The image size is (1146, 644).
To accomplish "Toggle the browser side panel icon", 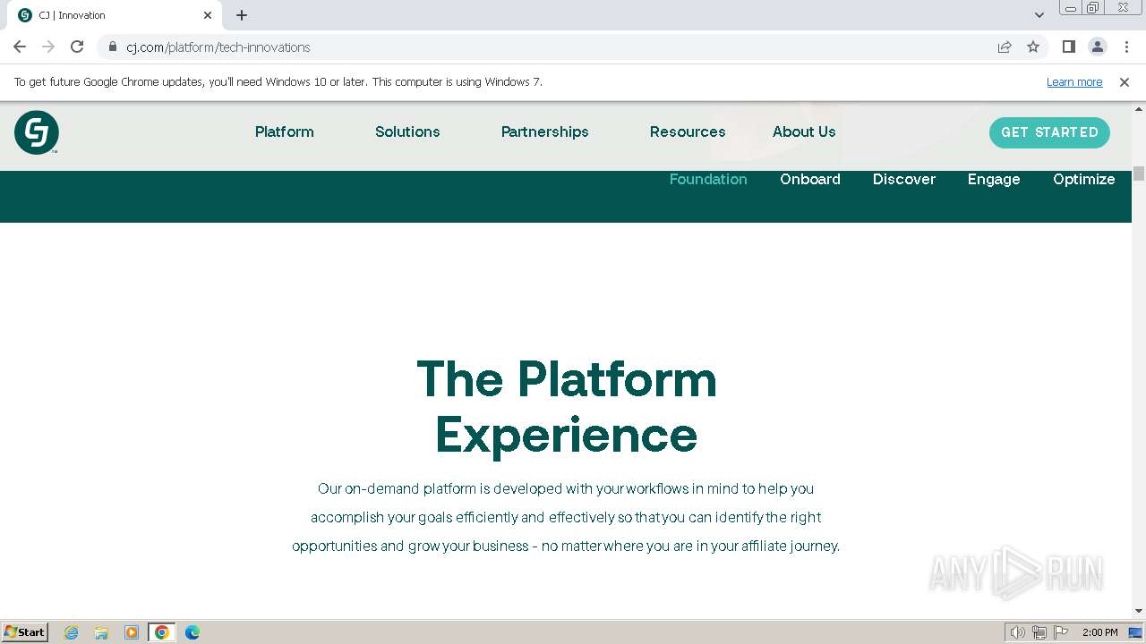I will (1068, 47).
